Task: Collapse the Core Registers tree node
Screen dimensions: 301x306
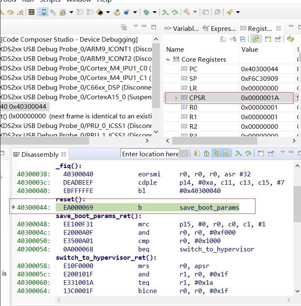Action: (168, 60)
